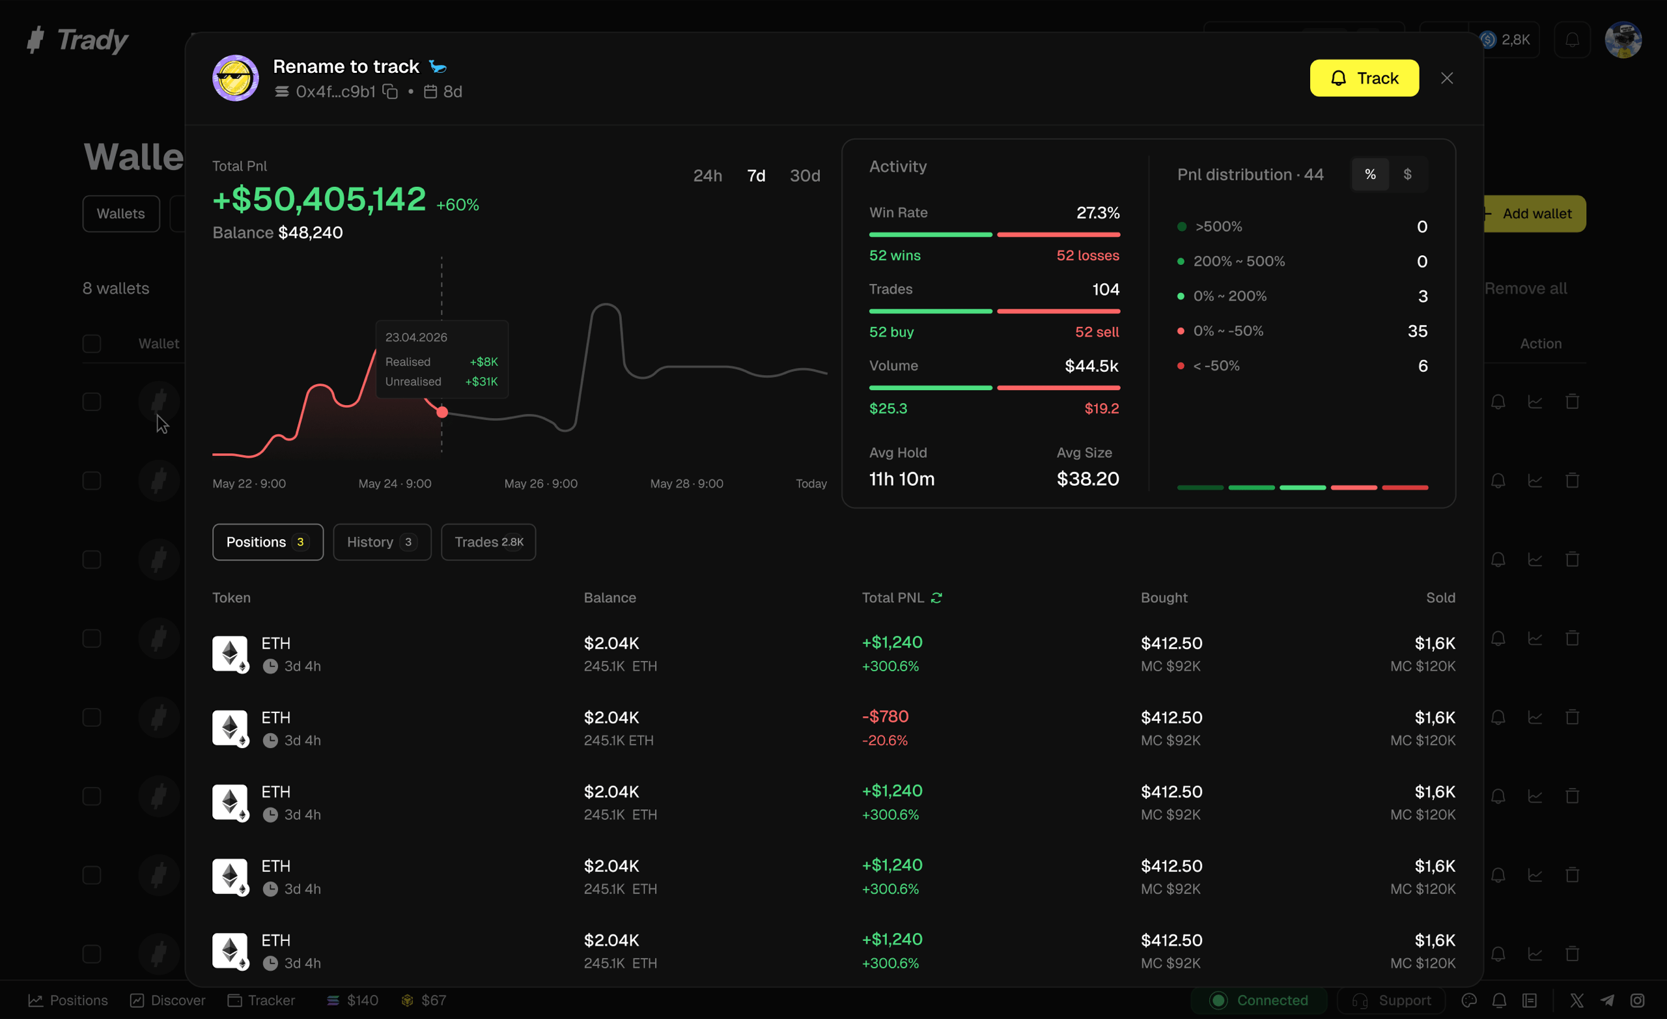Click the ETH token icon in the -$780 row
1667x1019 pixels.
(230, 728)
